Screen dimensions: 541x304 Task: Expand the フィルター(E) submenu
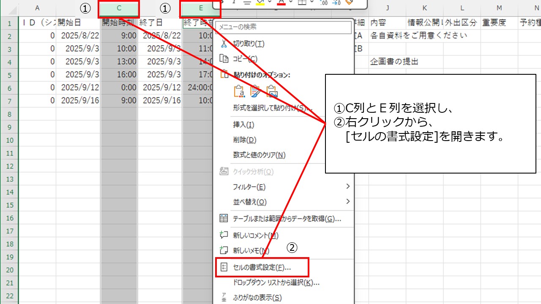(x=283, y=187)
